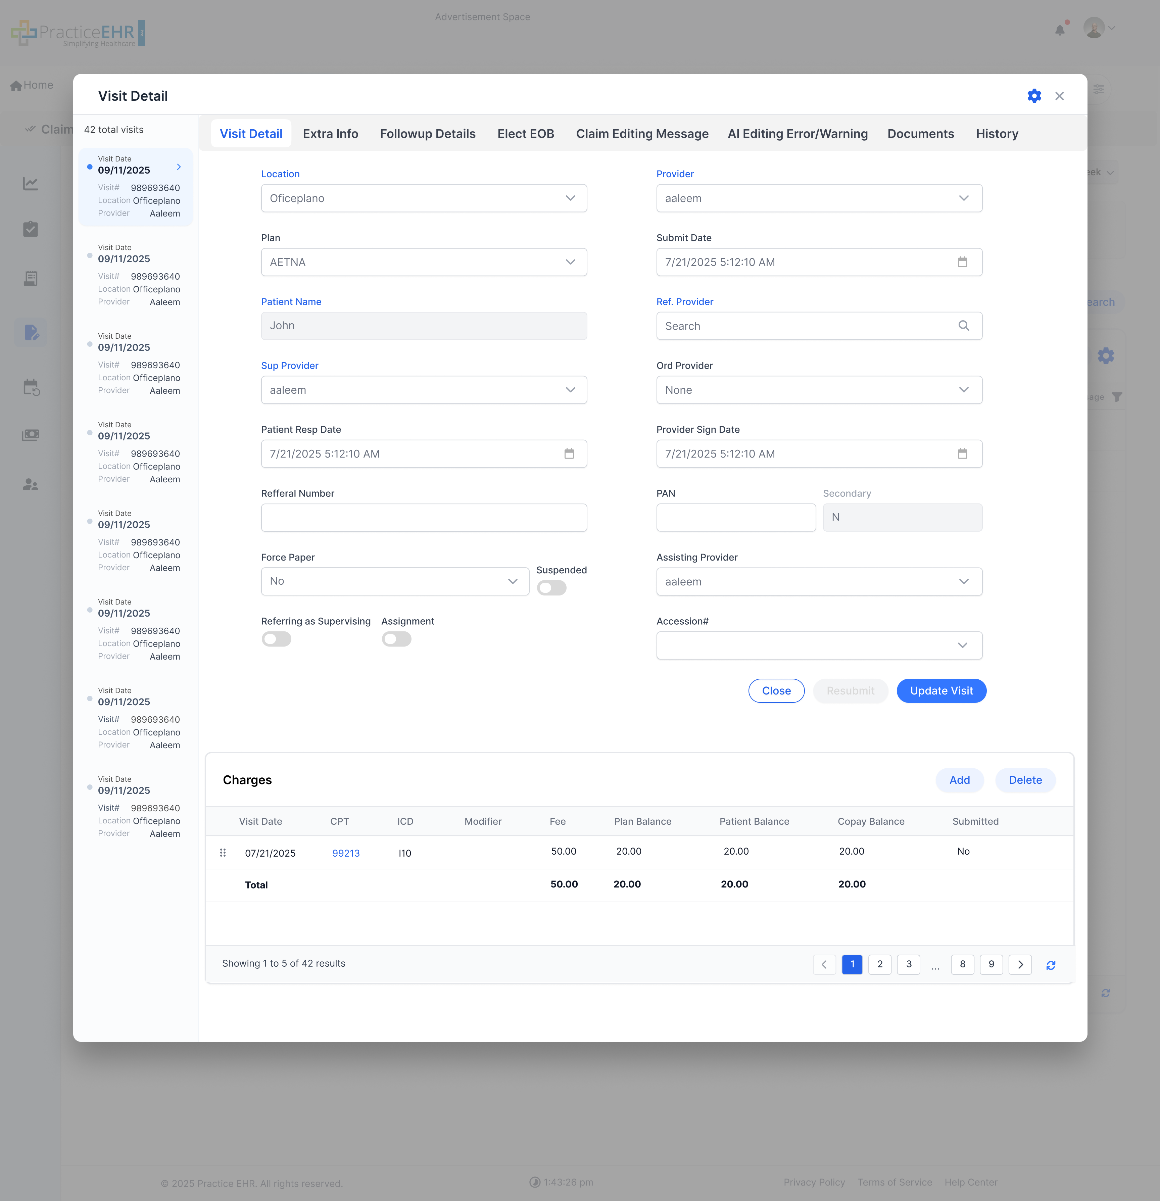The width and height of the screenshot is (1160, 1201).
Task: Open the Provider Sign Date calendar picker
Action: click(x=962, y=454)
